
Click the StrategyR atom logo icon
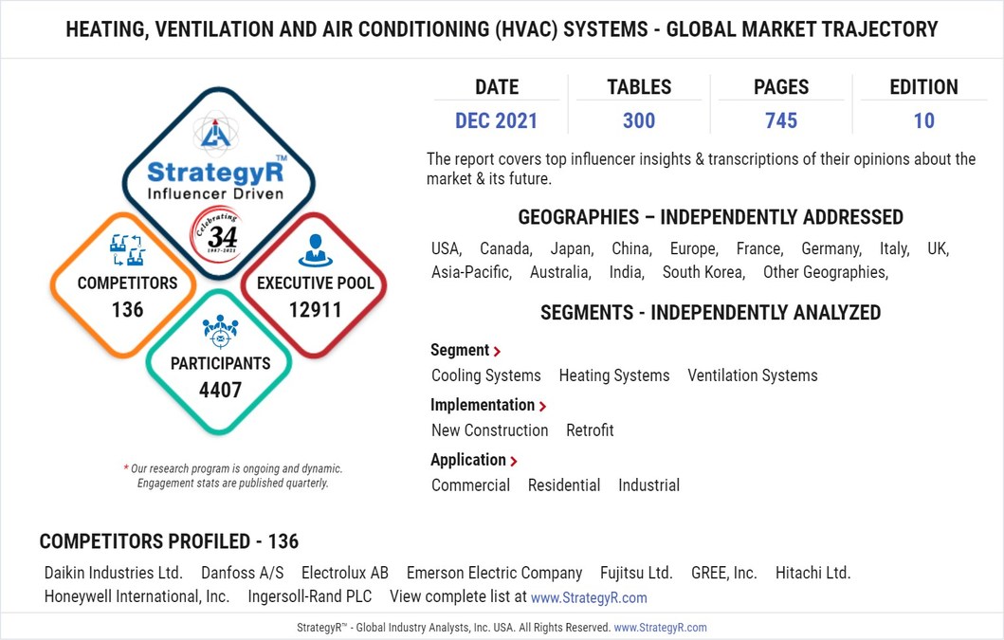[216, 133]
